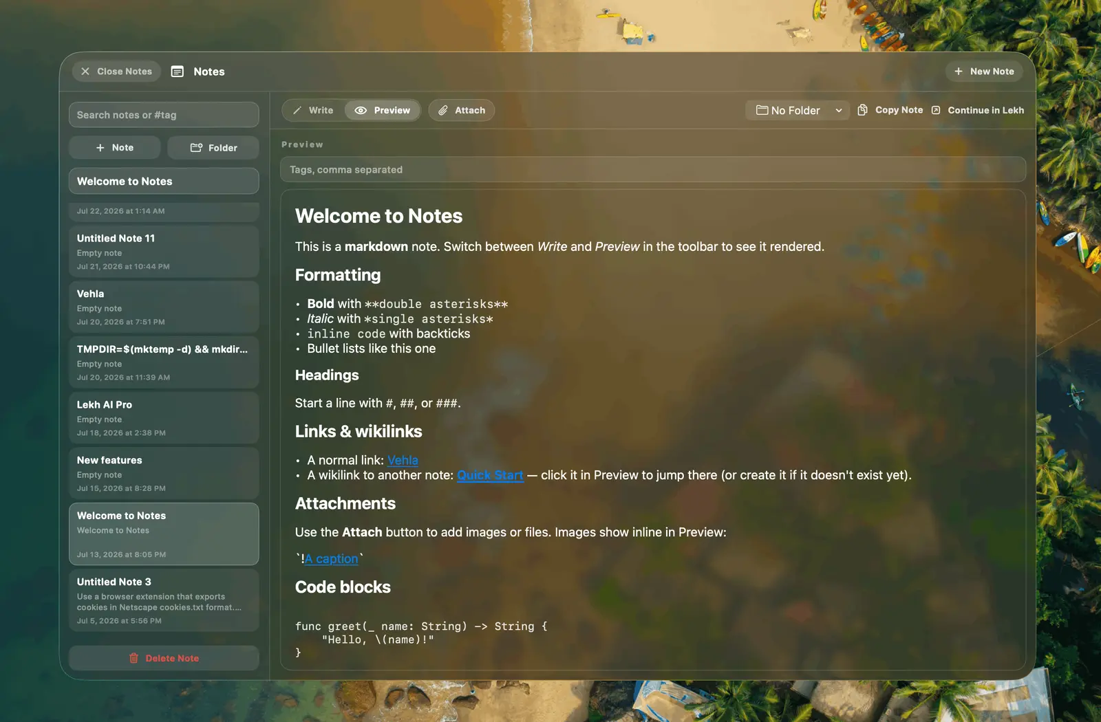Click the plus icon on sidebar Note button

point(100,148)
